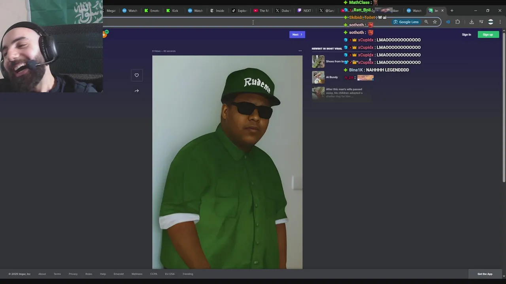Switch to the @San X tab
This screenshot has height=284, width=506.
(x=327, y=11)
